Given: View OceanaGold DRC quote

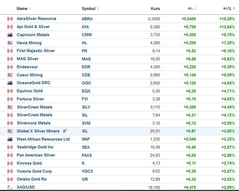Looking at the screenshot, I should tap(33, 83).
